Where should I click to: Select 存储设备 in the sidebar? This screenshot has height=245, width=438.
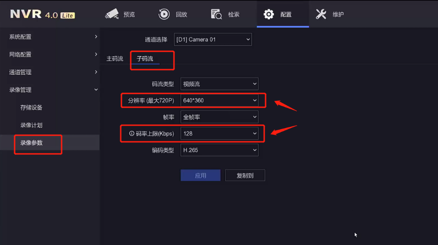[31, 108]
